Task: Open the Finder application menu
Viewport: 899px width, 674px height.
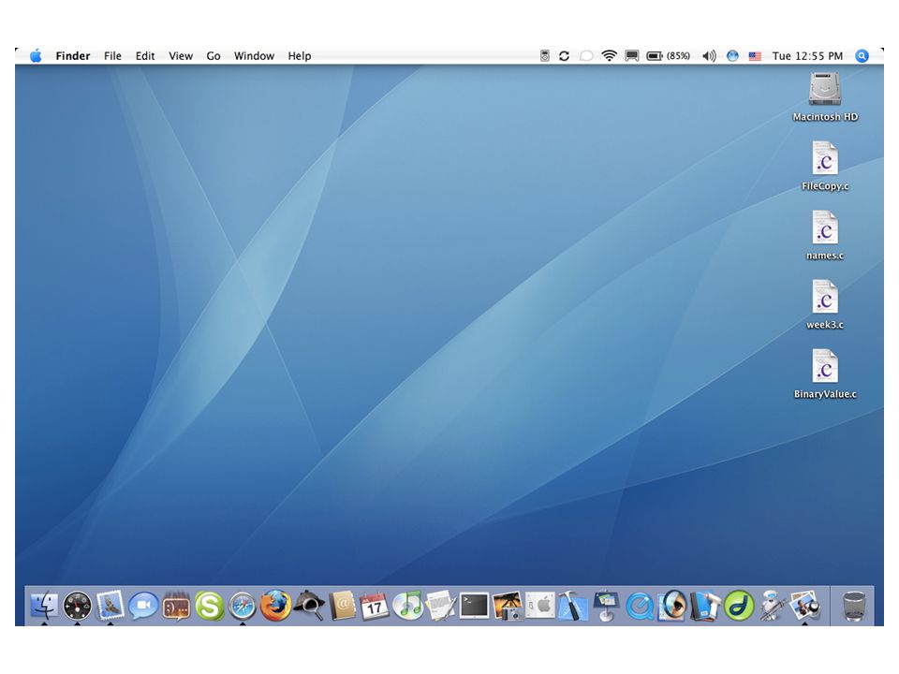Action: click(x=73, y=55)
